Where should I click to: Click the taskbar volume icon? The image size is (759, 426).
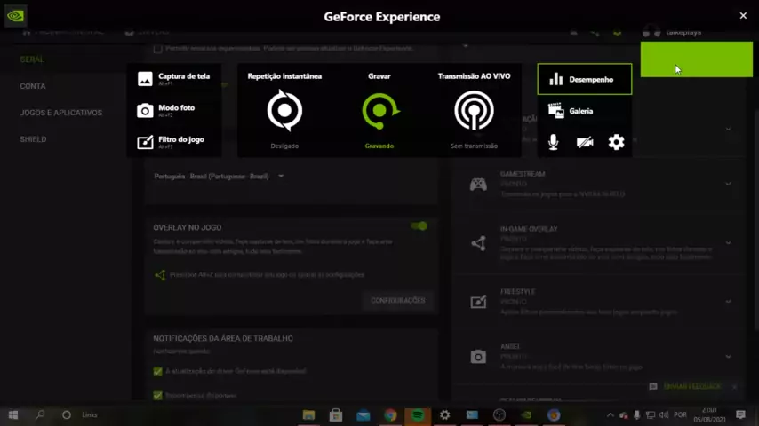[x=664, y=414]
